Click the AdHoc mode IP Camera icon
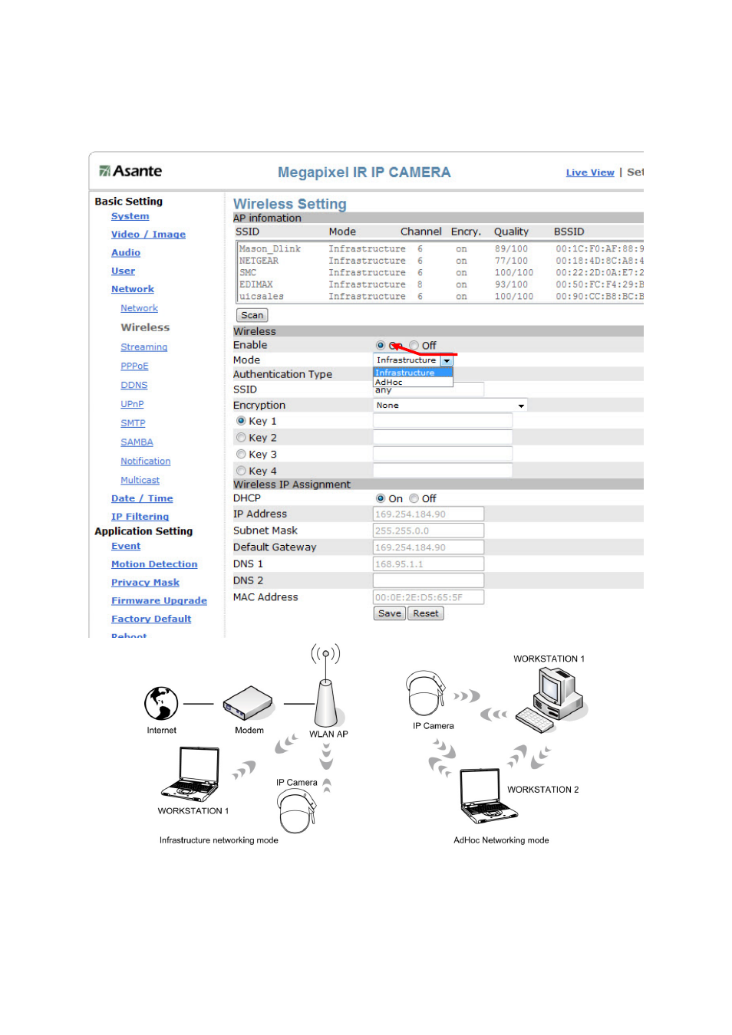 pyautogui.click(x=426, y=692)
